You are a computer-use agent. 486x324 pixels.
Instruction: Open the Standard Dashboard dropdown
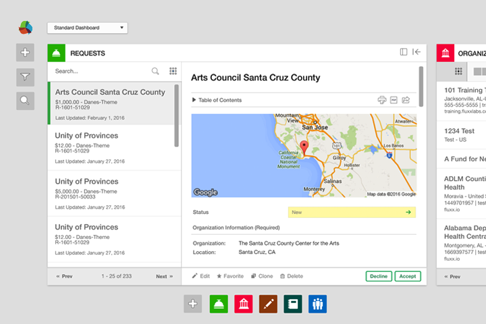pos(87,28)
